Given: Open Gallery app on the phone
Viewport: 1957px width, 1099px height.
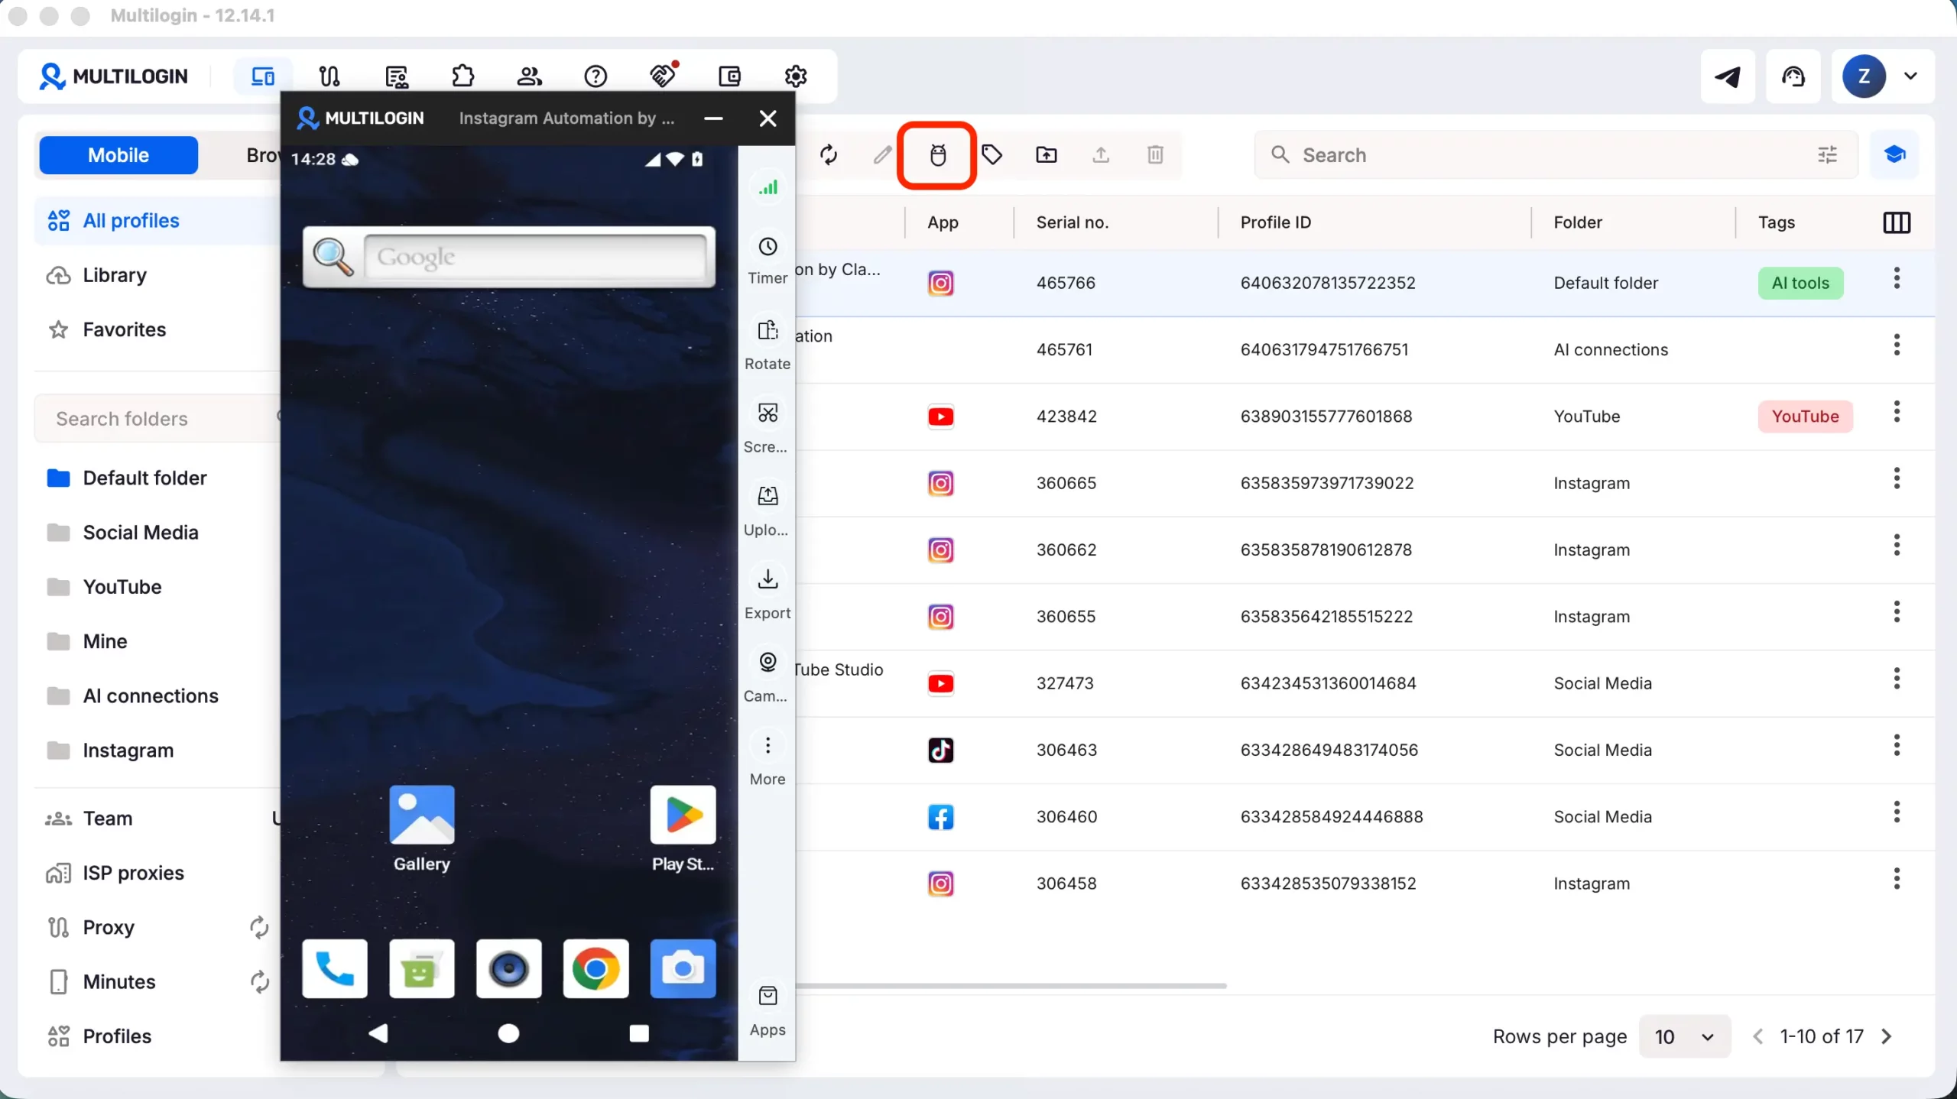Looking at the screenshot, I should coord(421,828).
